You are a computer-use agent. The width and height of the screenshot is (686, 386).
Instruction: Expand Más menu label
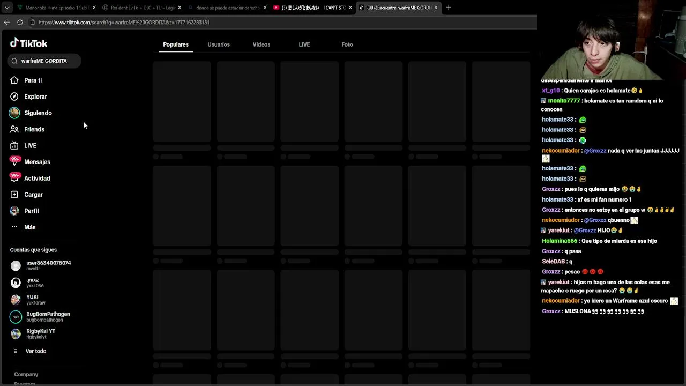[x=30, y=227]
